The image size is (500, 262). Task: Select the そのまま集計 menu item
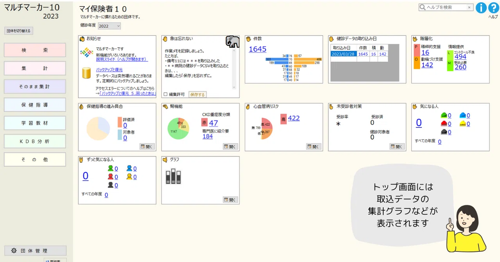(35, 86)
